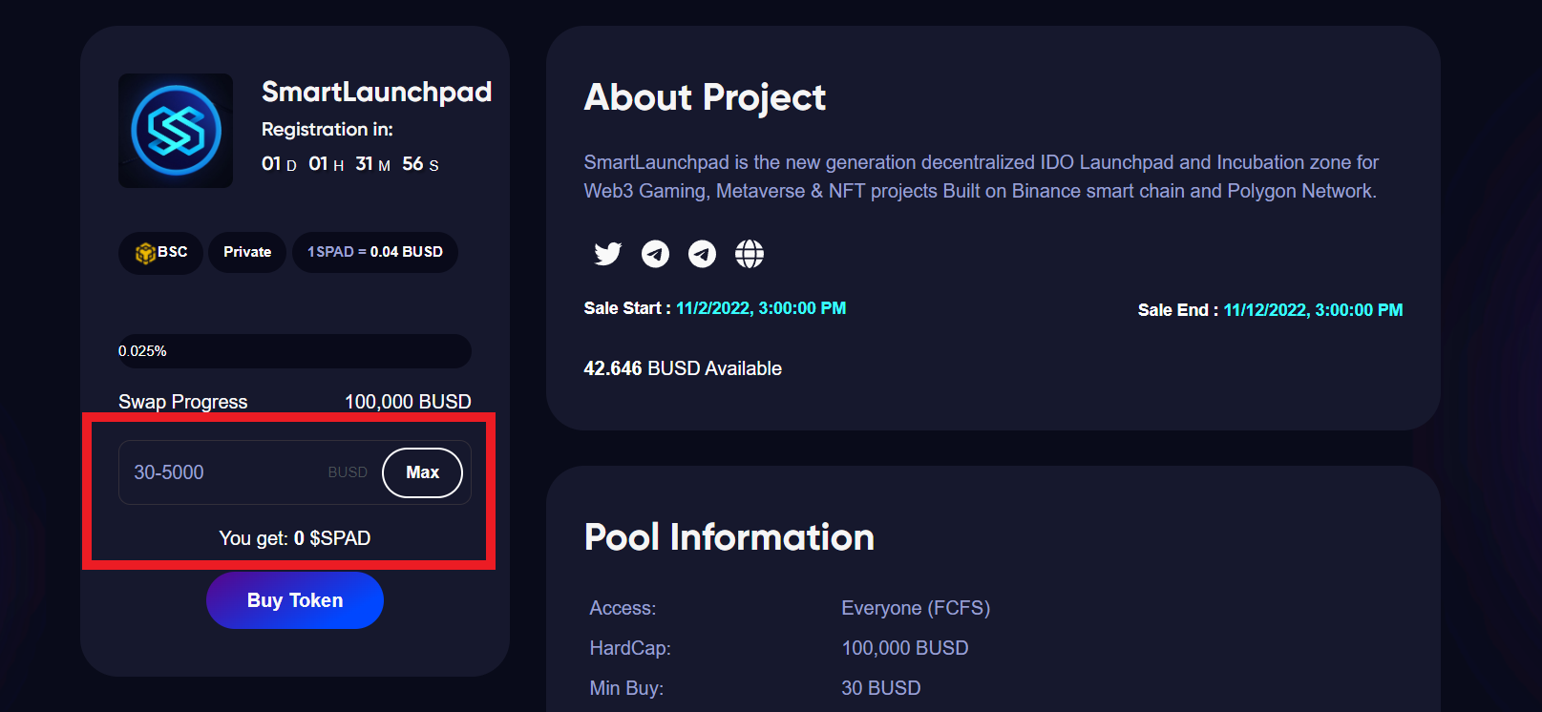The width and height of the screenshot is (1542, 712).
Task: Click the 01 D countdown days value
Action: click(x=279, y=164)
